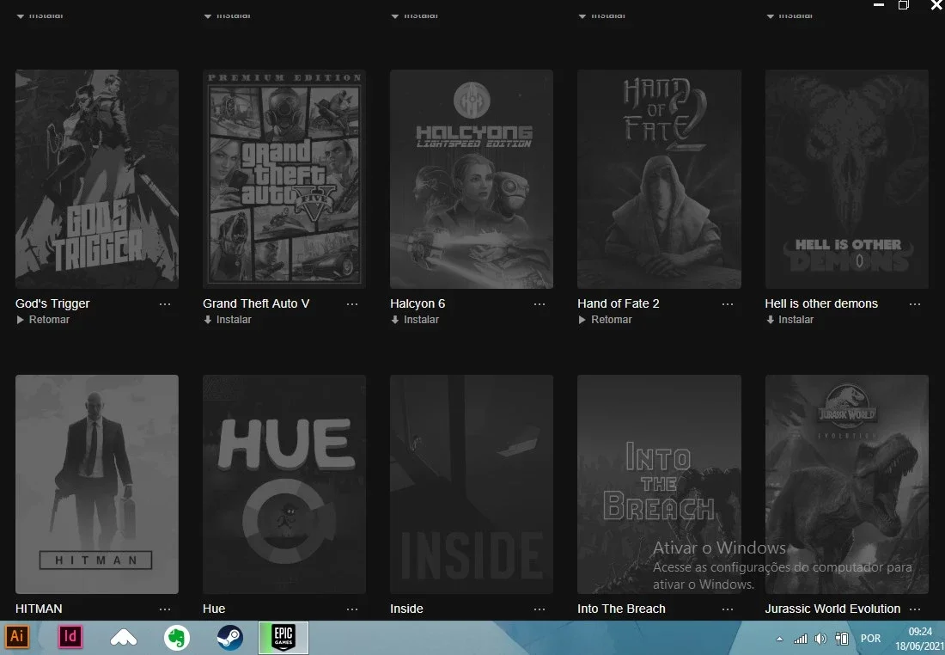Open Evernote from the taskbar
The width and height of the screenshot is (945, 655).
click(x=177, y=638)
